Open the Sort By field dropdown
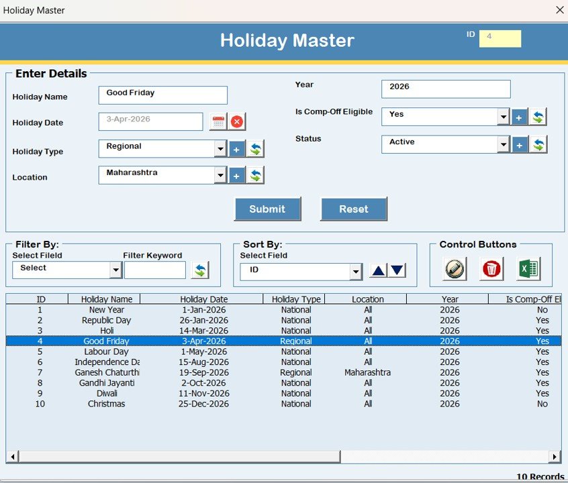 (356, 270)
